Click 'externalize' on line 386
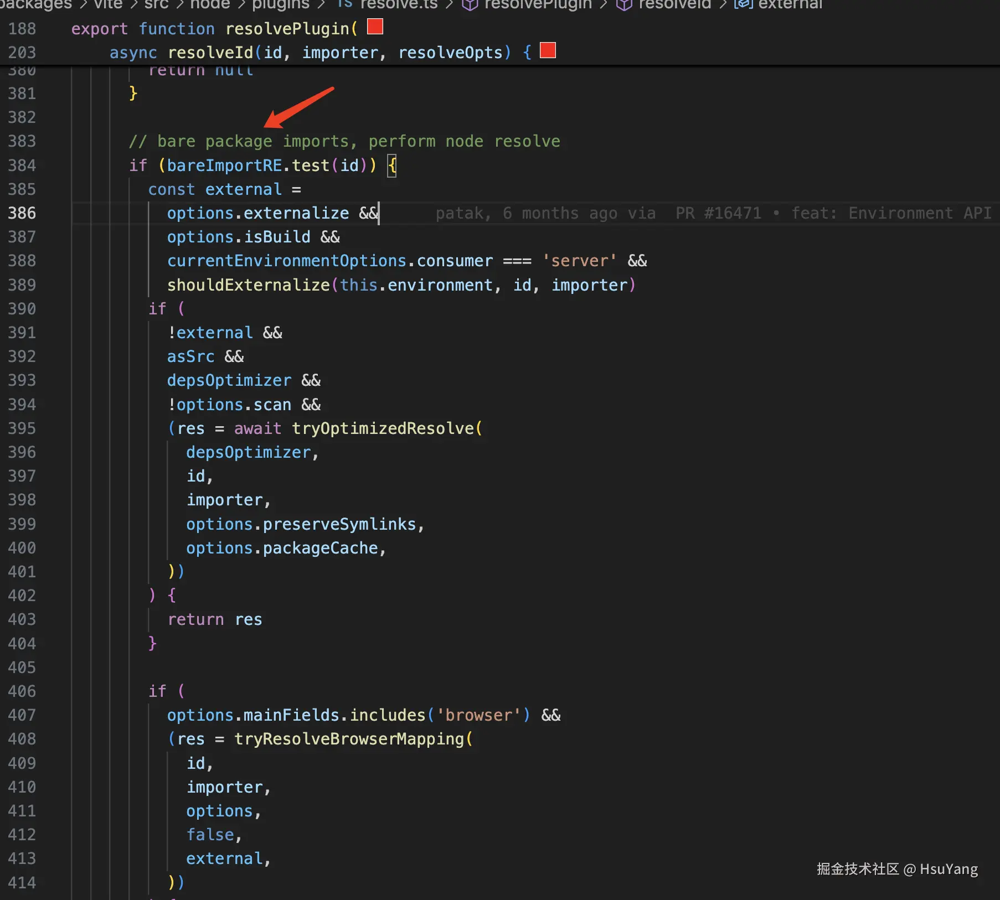Viewport: 1000px width, 900px height. [x=296, y=213]
